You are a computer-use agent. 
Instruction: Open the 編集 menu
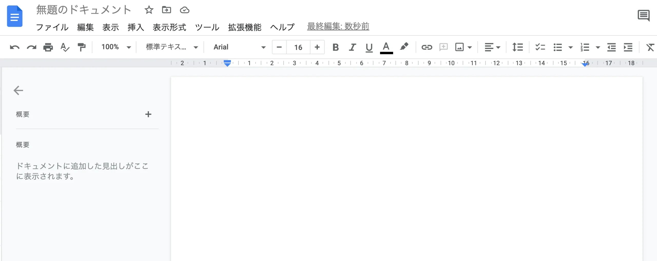click(85, 27)
